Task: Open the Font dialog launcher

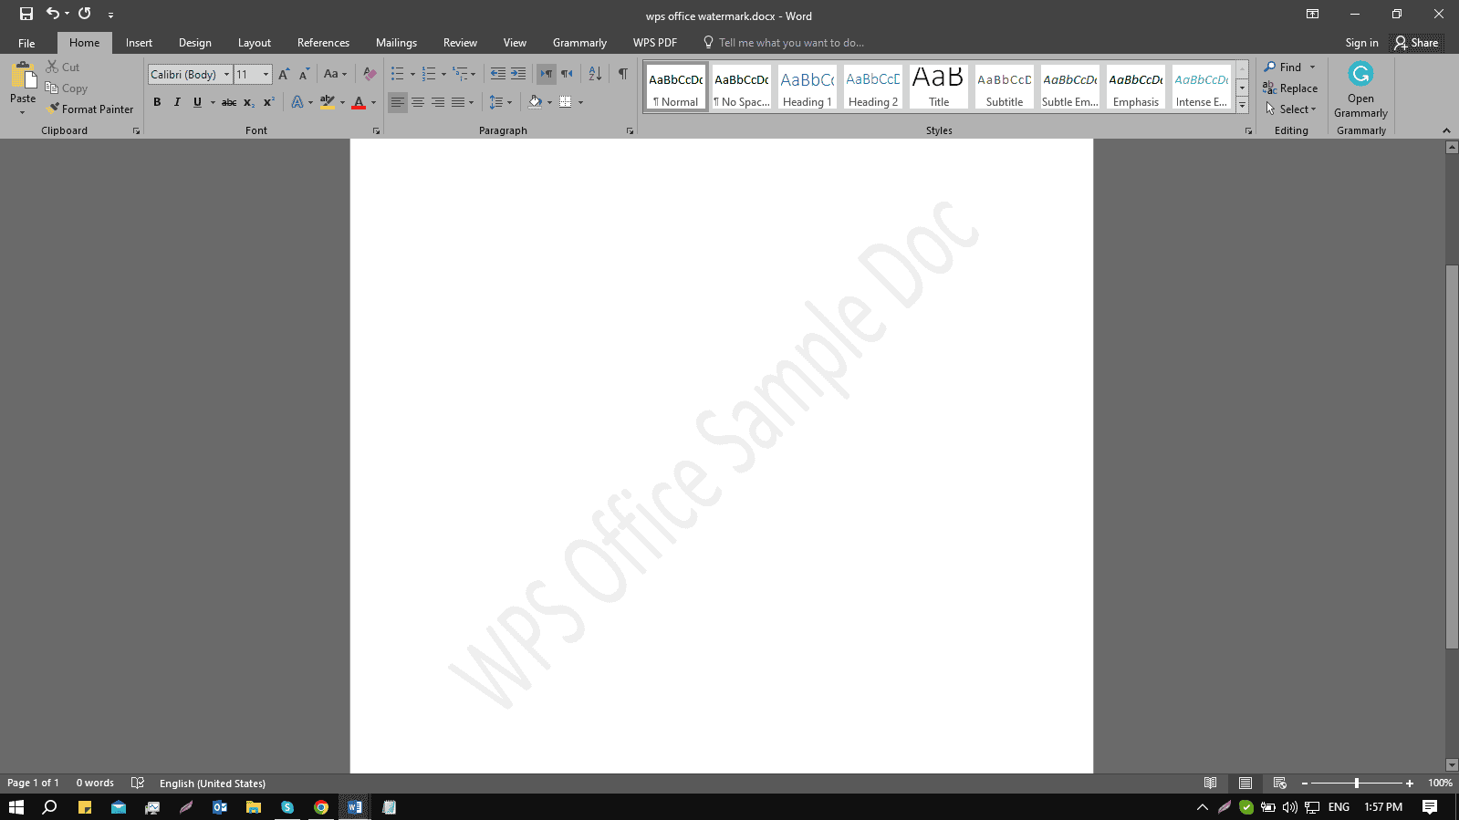Action: click(376, 131)
